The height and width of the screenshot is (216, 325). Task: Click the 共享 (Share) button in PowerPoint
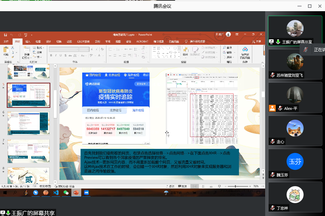[x=257, y=41]
